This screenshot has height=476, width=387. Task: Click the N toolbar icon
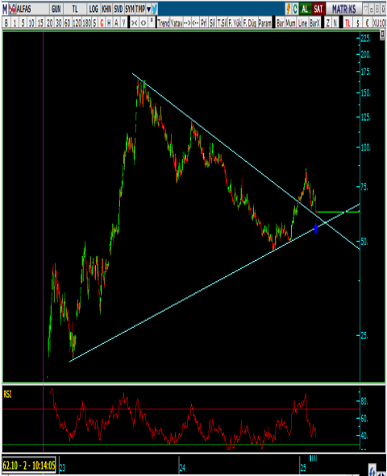pyautogui.click(x=335, y=23)
